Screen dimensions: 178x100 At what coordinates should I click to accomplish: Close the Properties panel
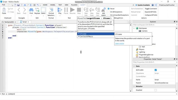point(177,59)
